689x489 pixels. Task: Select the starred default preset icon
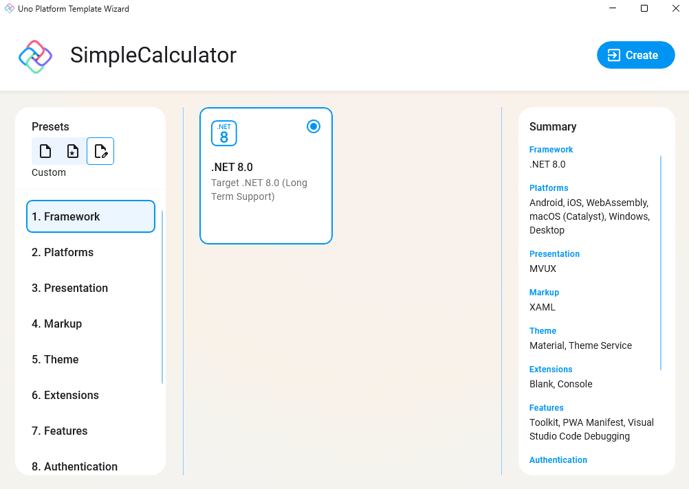pyautogui.click(x=73, y=151)
